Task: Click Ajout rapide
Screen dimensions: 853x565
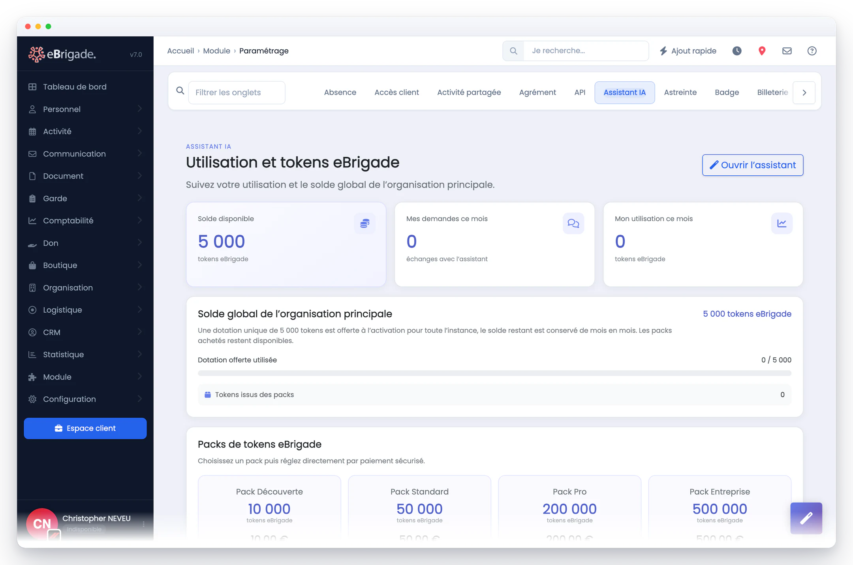Action: (688, 51)
